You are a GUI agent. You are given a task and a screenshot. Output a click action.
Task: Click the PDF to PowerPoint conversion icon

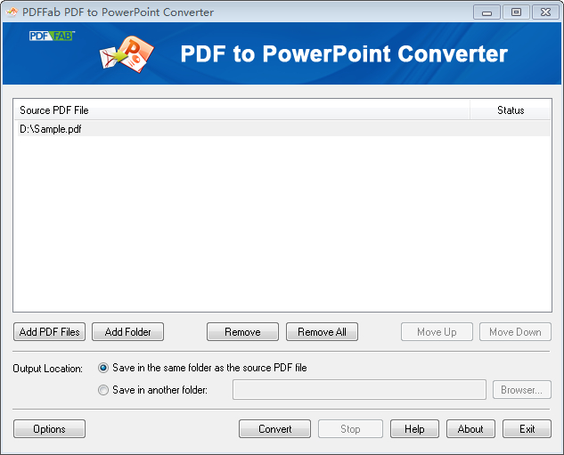coord(127,54)
